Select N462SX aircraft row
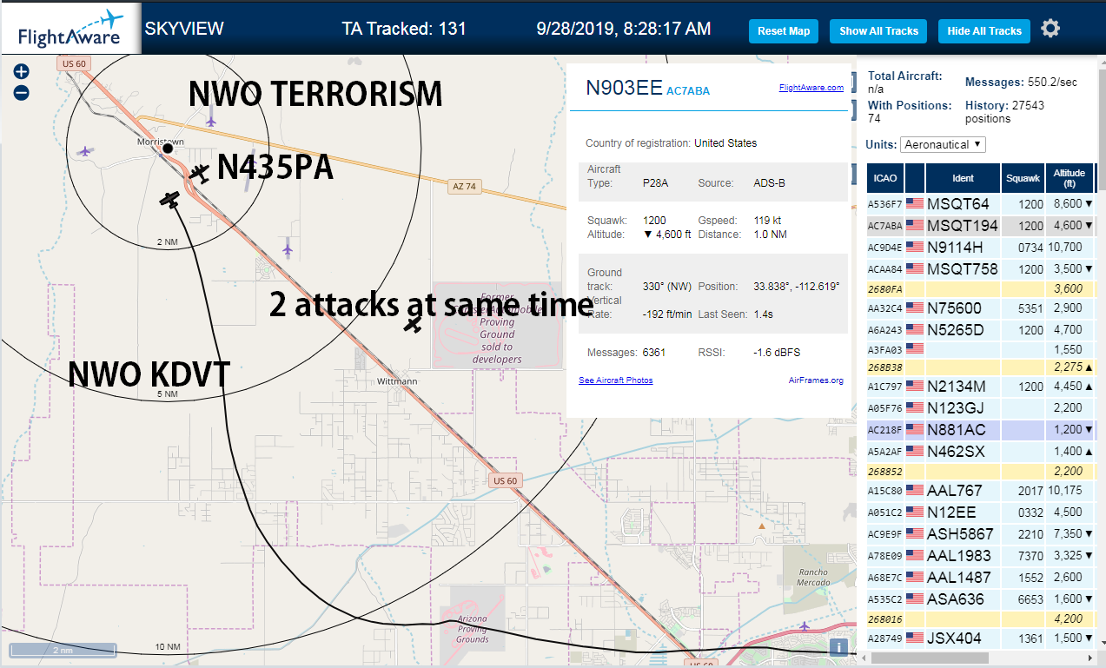Image resolution: width=1106 pixels, height=668 pixels. click(981, 452)
